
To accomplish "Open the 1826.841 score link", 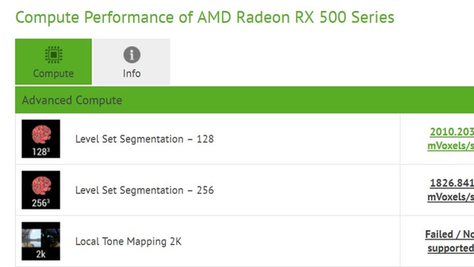I will pos(451,183).
